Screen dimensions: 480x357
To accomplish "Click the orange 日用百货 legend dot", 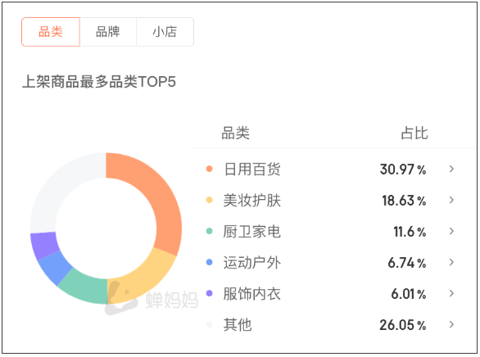I will [x=210, y=169].
